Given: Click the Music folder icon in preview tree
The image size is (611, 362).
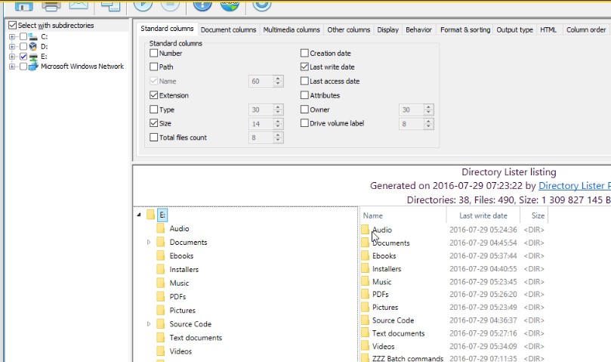Looking at the screenshot, I should [161, 283].
